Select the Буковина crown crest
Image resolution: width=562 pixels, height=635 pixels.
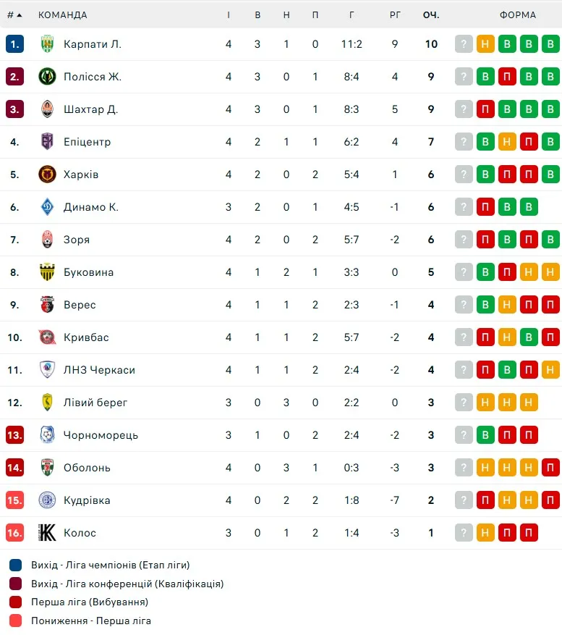pyautogui.click(x=47, y=272)
